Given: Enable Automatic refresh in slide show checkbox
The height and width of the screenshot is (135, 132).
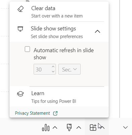Looking at the screenshot, I should coord(27,49).
